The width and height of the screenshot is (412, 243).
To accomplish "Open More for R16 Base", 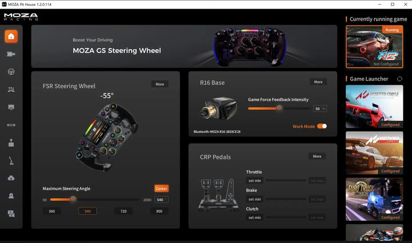I will [x=318, y=82].
